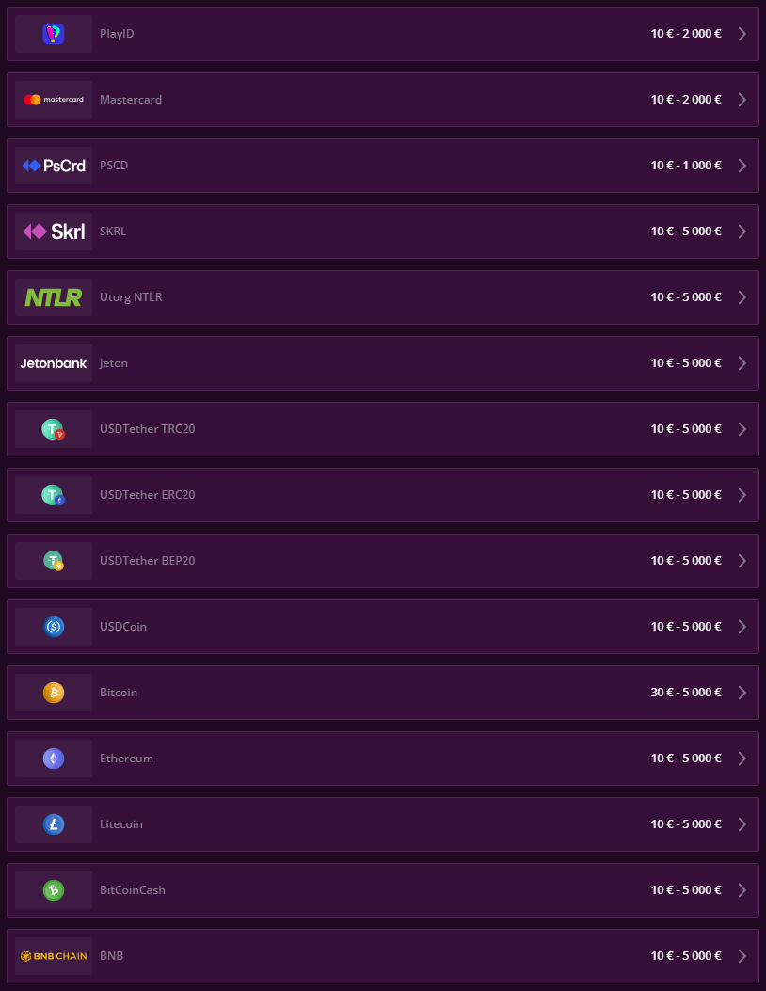Select the Utorg NTLR logo
766x991 pixels.
pyautogui.click(x=53, y=296)
